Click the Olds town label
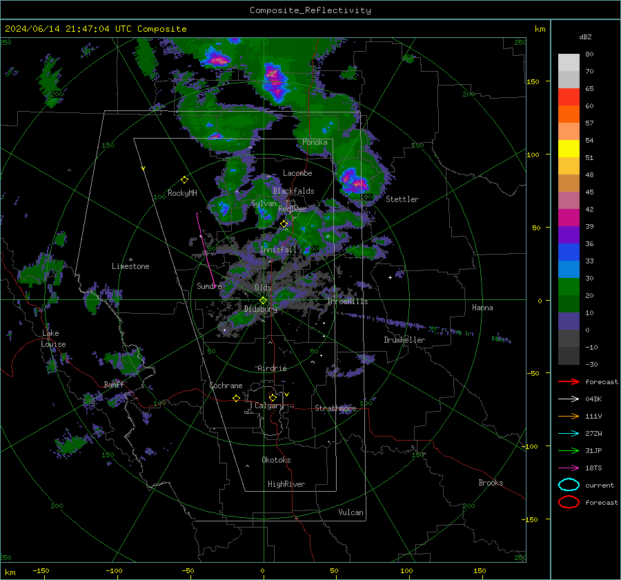The image size is (621, 580). [x=263, y=288]
